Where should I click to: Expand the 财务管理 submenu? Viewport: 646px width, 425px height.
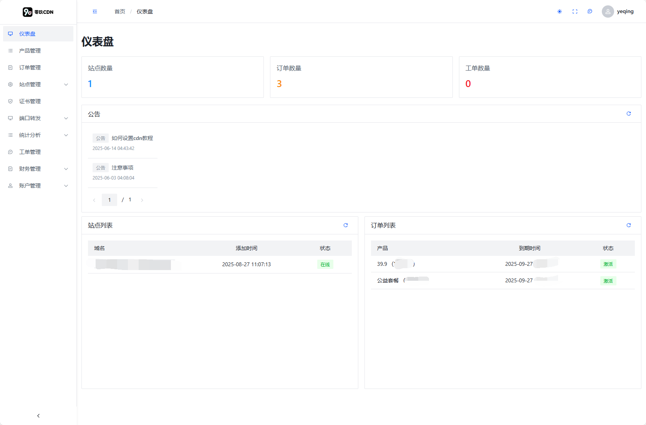[38, 169]
